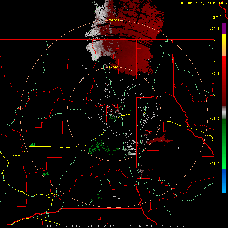Pick the gray near-zero segment of color bar
This screenshot has height=228, width=228.
(x=224, y=112)
